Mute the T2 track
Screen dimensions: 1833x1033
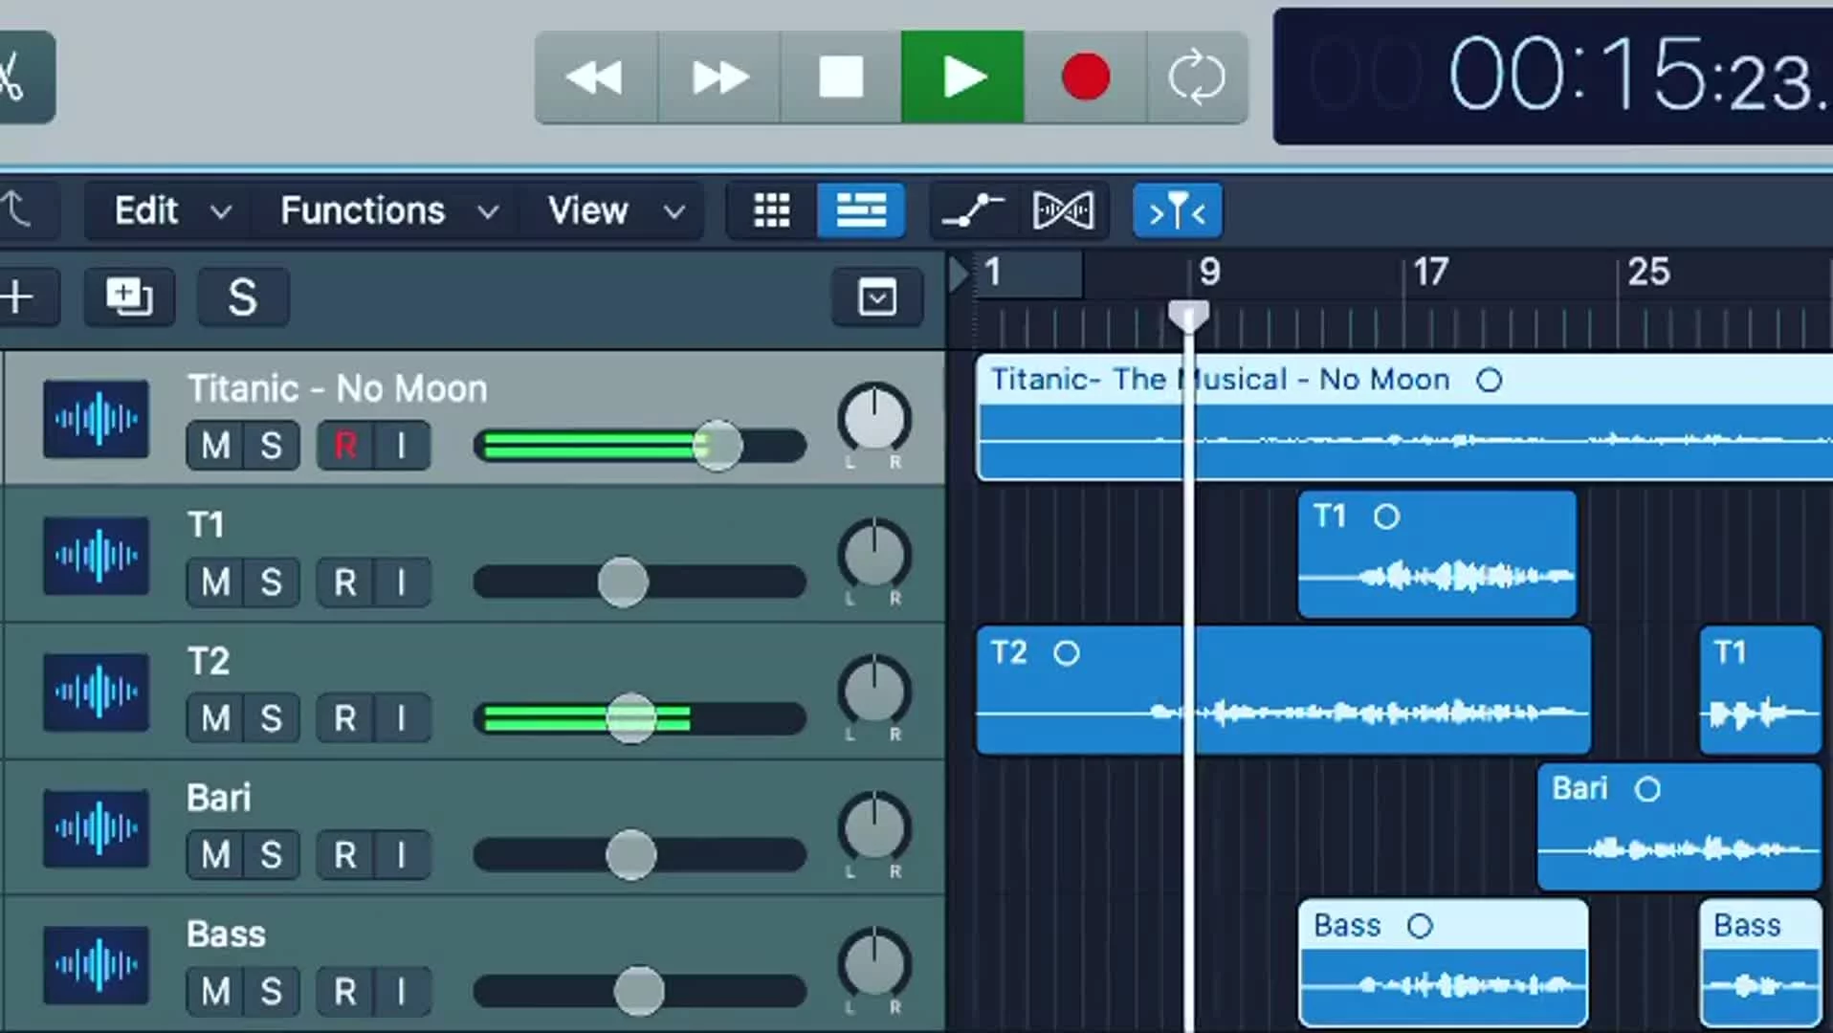(x=215, y=718)
